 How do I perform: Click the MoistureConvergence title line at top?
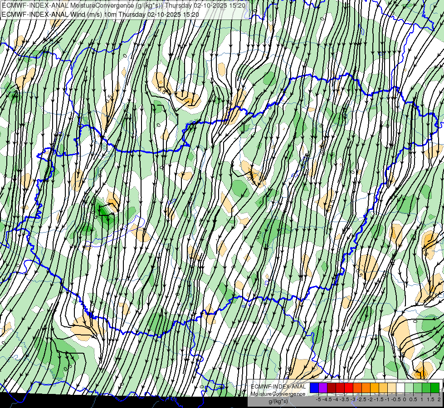pyautogui.click(x=123, y=5)
